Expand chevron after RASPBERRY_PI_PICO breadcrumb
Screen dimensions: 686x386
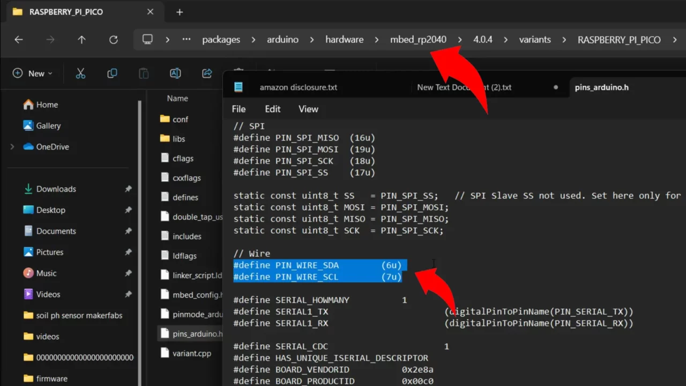point(675,40)
